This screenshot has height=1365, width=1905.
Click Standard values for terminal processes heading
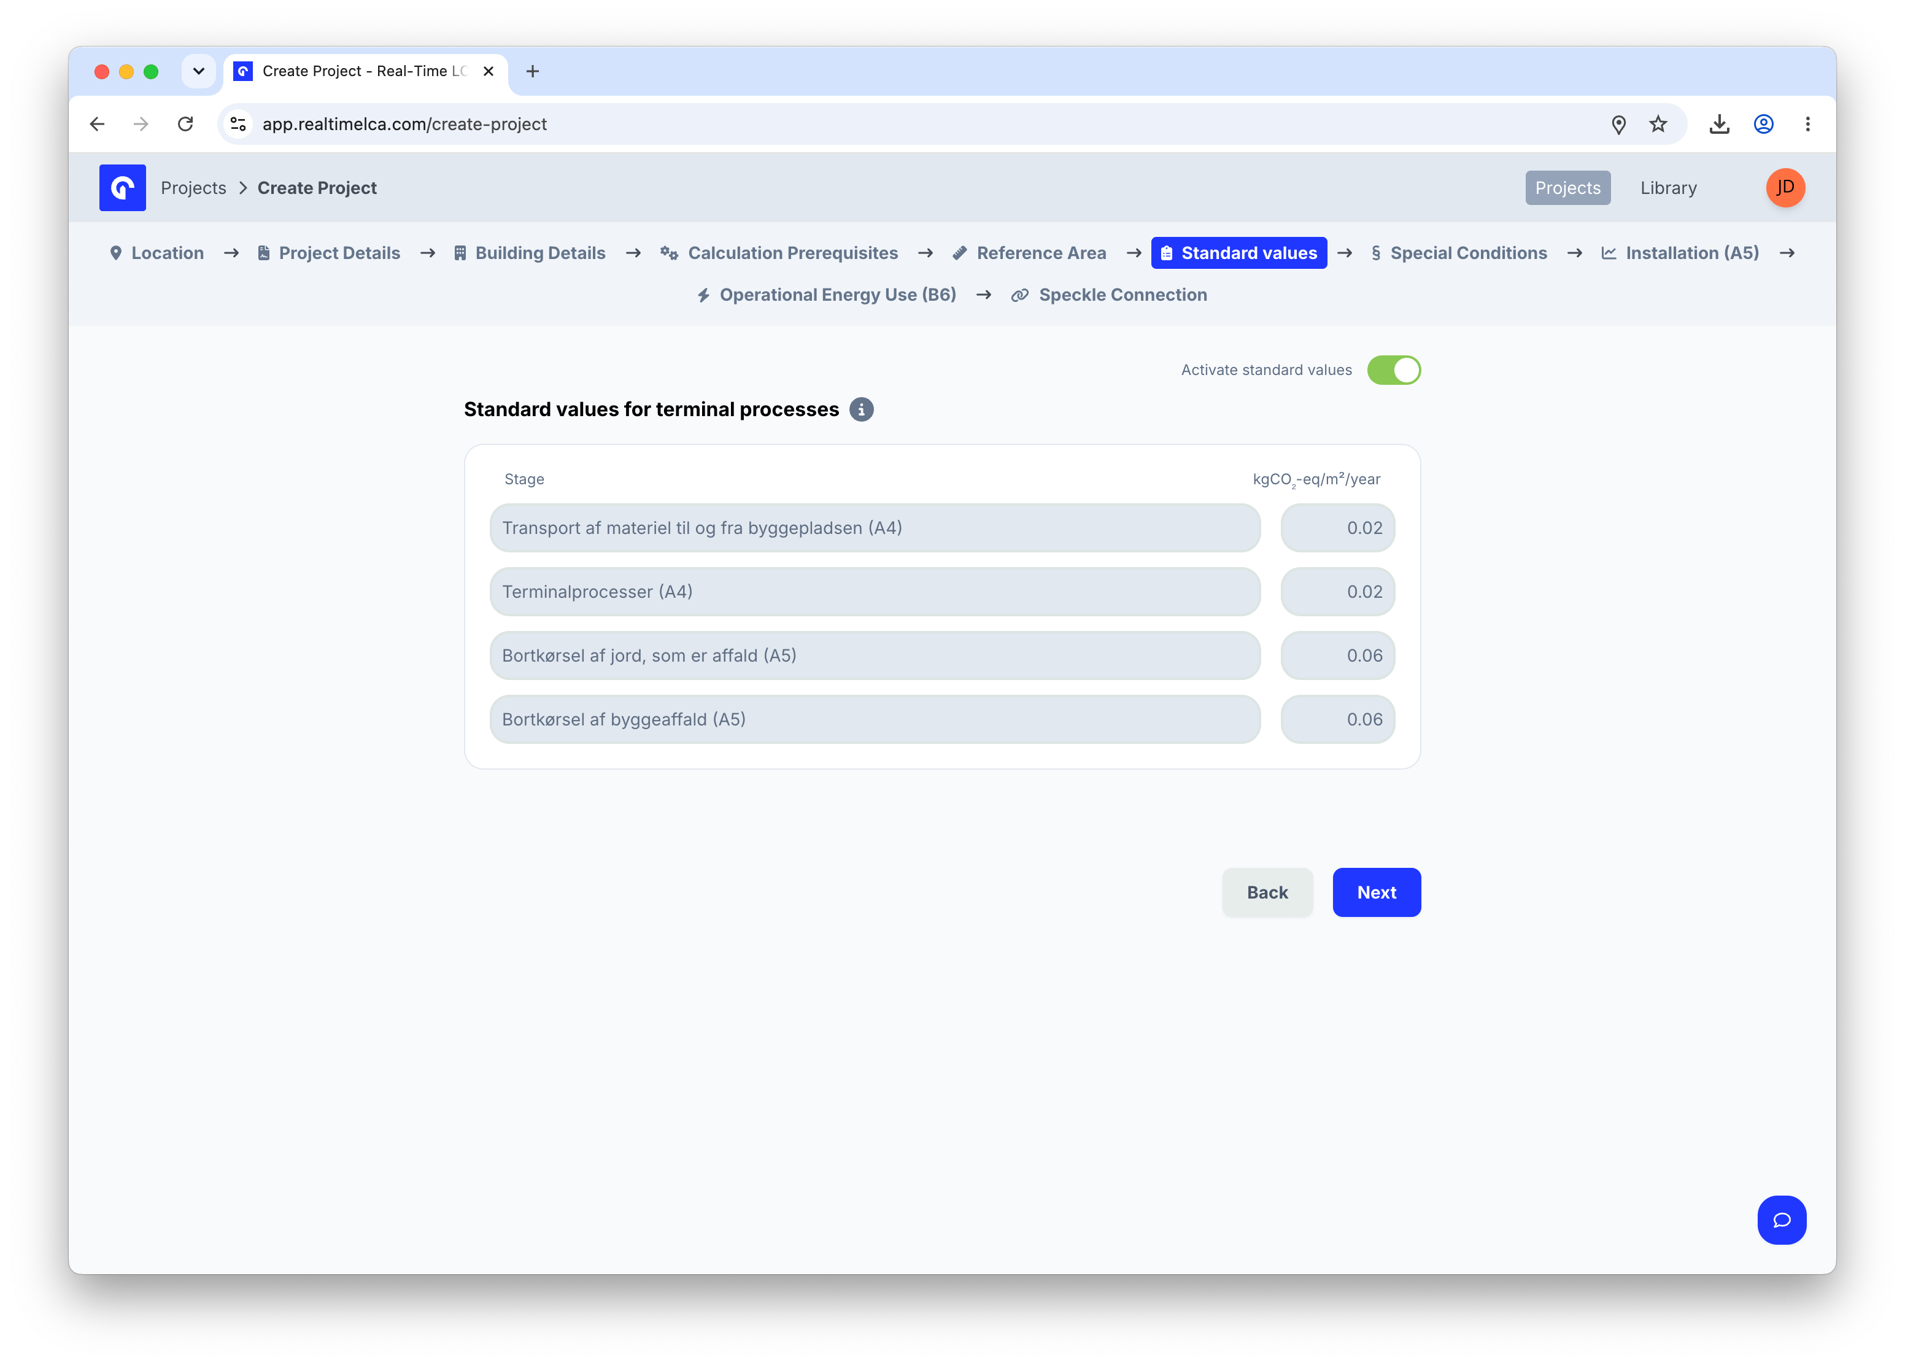click(x=651, y=409)
